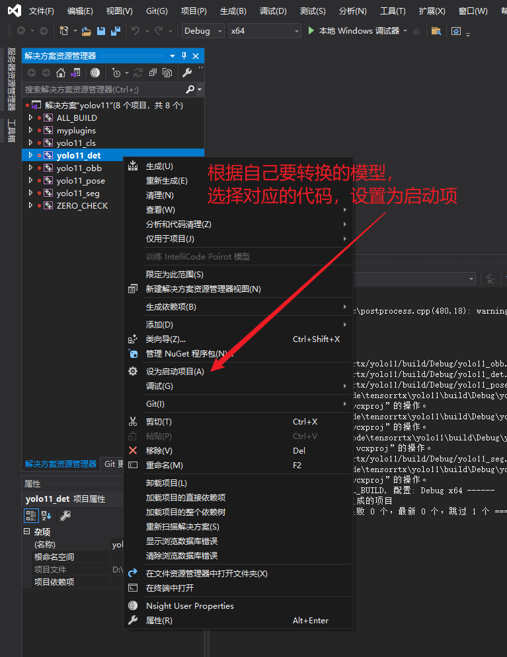Click the switch views icon in Solution Explorer
This screenshot has height=657, width=507.
coord(75,73)
